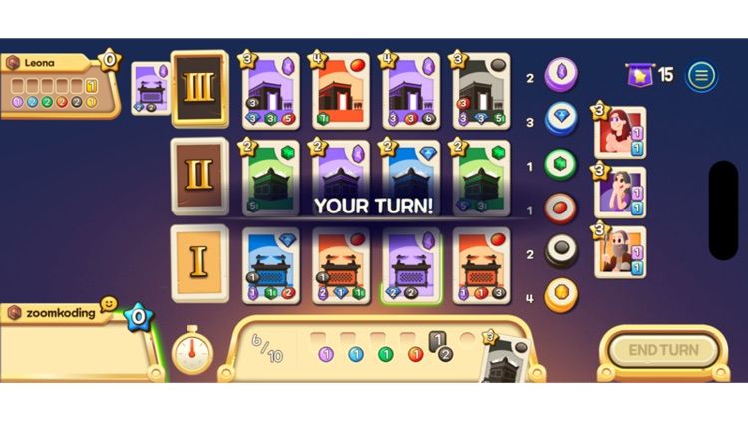Open the hamburger menu button
The image size is (748, 421).
point(701,75)
